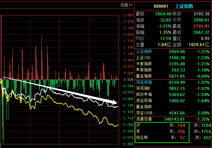Select the 量比 value 0.99
212x148 pixels.
pyautogui.click(x=205, y=38)
